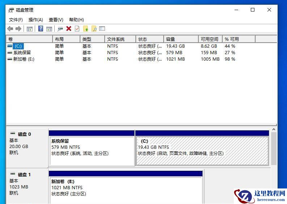This screenshot has width=287, height=204.
Task: Open Help via the blue question mark icon
Action: click(41, 29)
